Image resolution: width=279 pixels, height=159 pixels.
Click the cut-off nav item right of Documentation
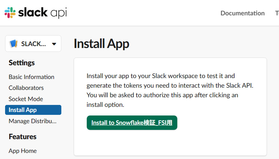tap(277, 13)
